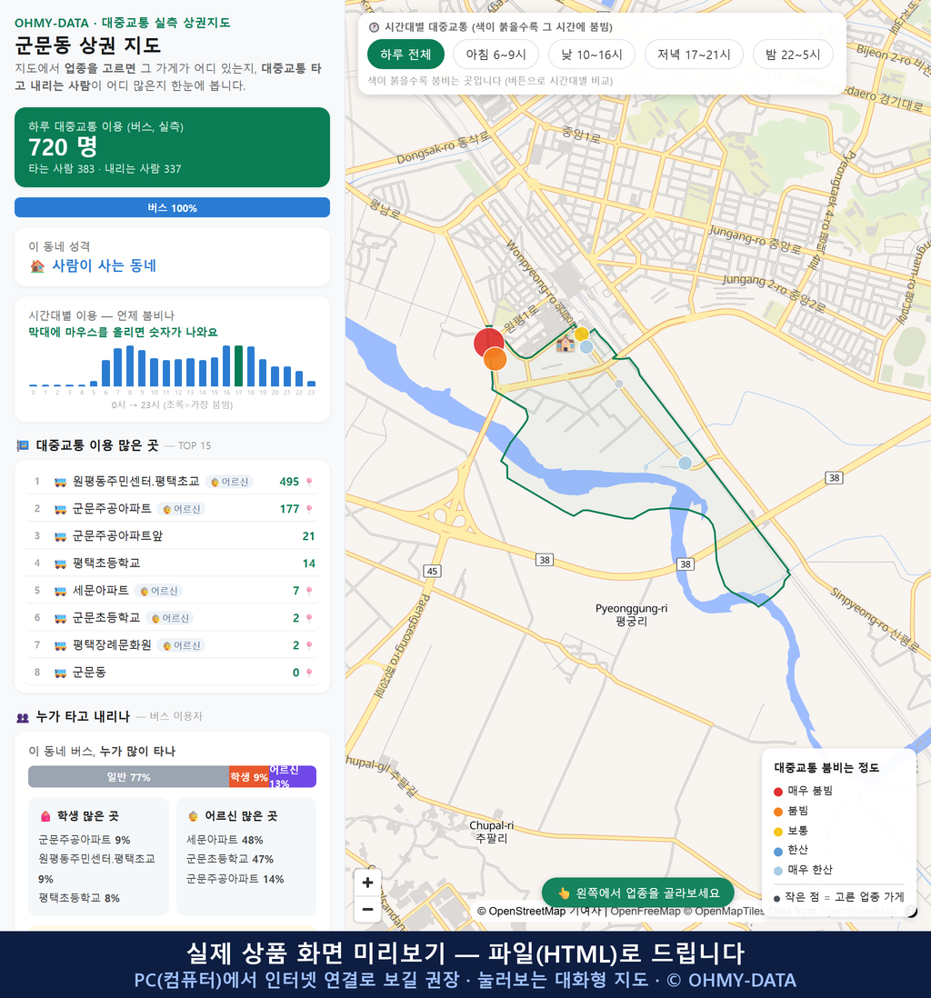Click the orange crowded stop circle on map
The height and width of the screenshot is (998, 931).
coord(495,359)
